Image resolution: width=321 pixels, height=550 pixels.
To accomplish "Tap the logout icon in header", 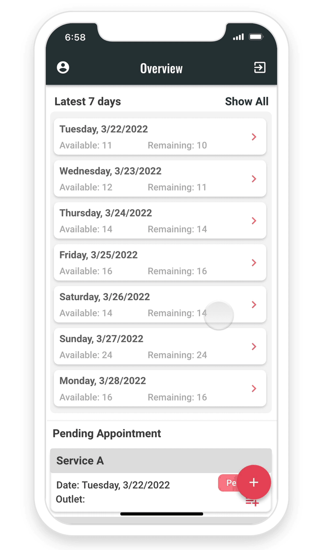I will 260,67.
